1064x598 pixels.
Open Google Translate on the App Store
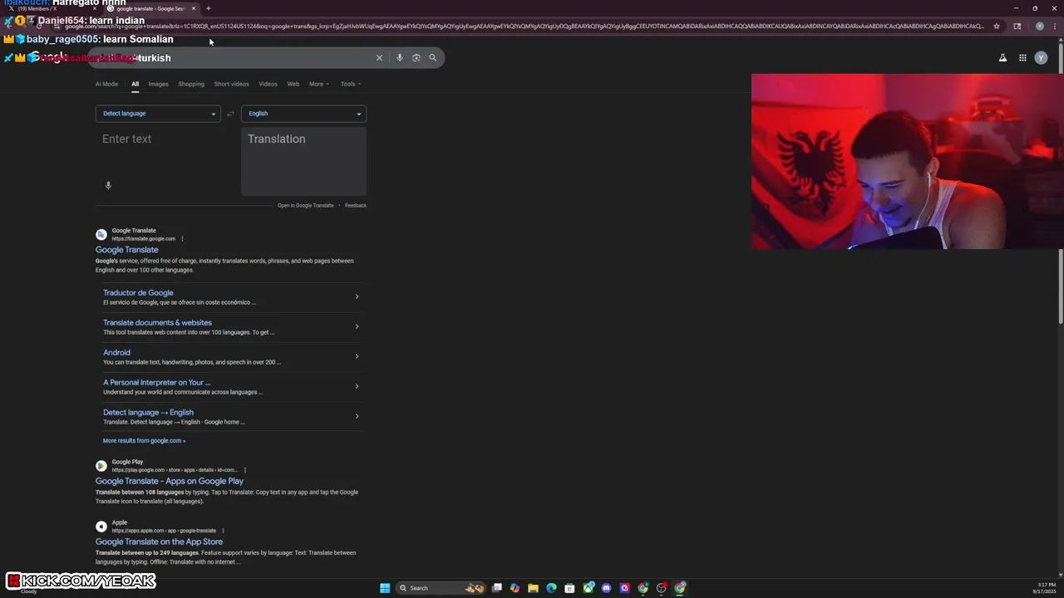click(159, 542)
